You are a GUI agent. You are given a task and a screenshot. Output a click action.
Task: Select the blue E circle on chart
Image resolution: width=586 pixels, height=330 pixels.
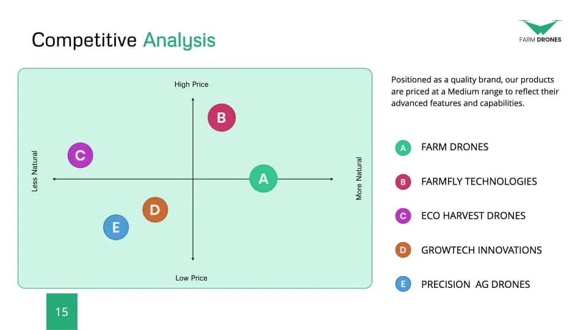coord(116,227)
